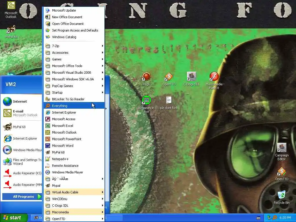Viewport: 296px width, 222px height.
Task: Click the All Programs button
Action: 22,197
